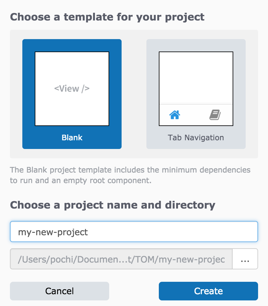
Task: Click the gray template panel below the cards
Action: click(134, 154)
